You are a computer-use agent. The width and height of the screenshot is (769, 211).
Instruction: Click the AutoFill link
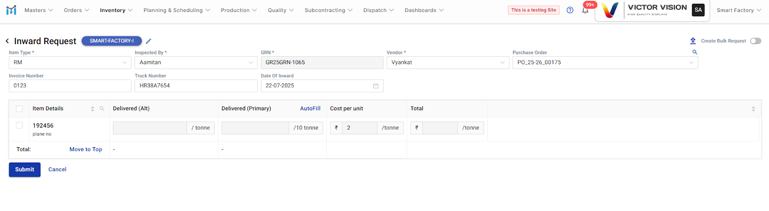click(x=310, y=109)
